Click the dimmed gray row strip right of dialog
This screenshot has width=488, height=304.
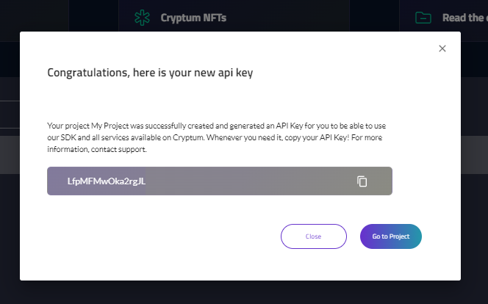(474, 155)
